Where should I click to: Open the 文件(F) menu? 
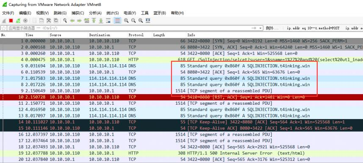(x=8, y=13)
